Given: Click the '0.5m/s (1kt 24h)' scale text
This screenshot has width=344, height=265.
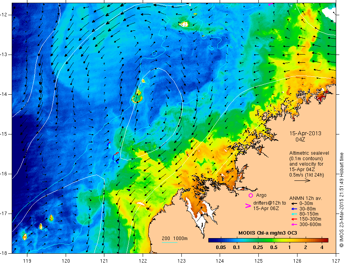Looking at the screenshot, I should coord(307,175).
